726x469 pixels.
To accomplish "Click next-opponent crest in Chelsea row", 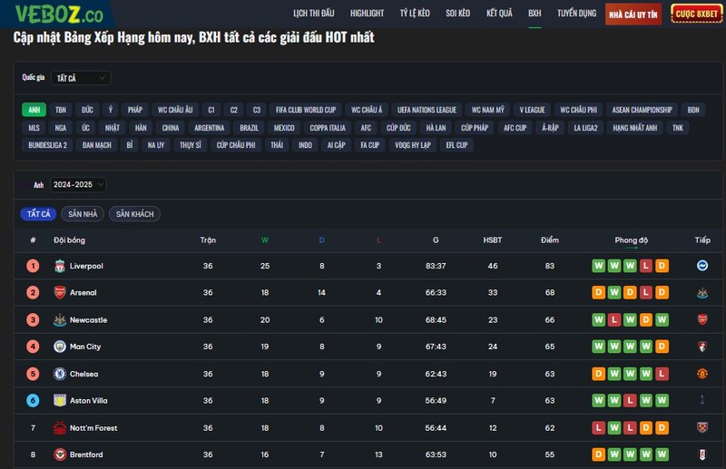I will tap(702, 373).
